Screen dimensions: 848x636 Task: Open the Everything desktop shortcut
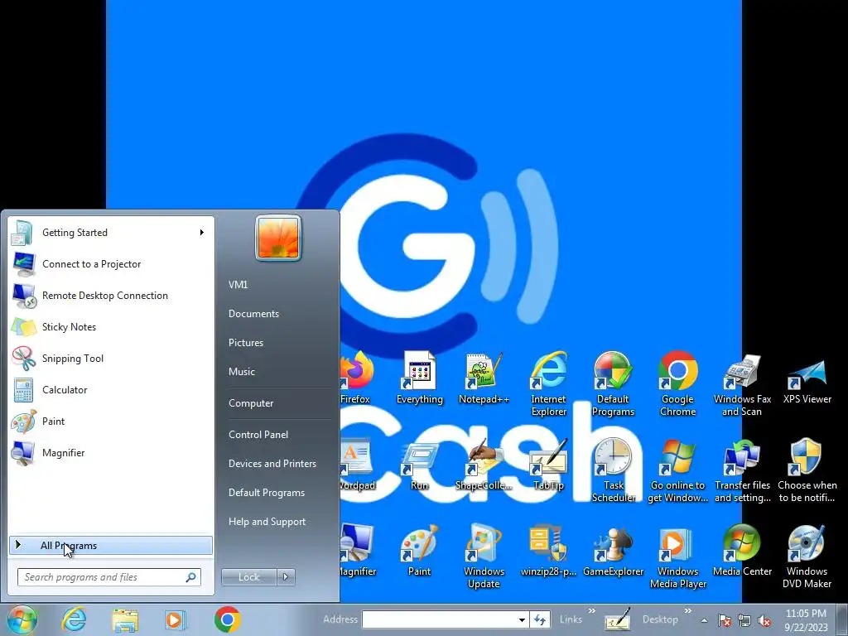[x=420, y=378]
